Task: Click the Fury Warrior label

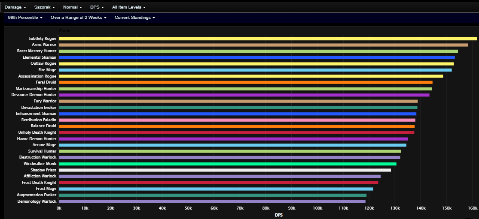Action: click(x=45, y=101)
